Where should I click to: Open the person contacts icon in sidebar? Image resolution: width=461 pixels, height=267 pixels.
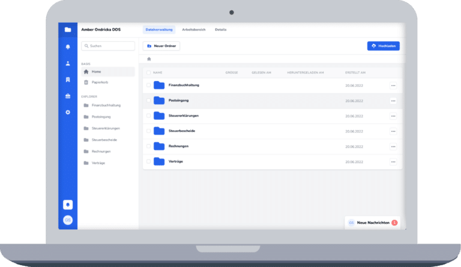68,63
